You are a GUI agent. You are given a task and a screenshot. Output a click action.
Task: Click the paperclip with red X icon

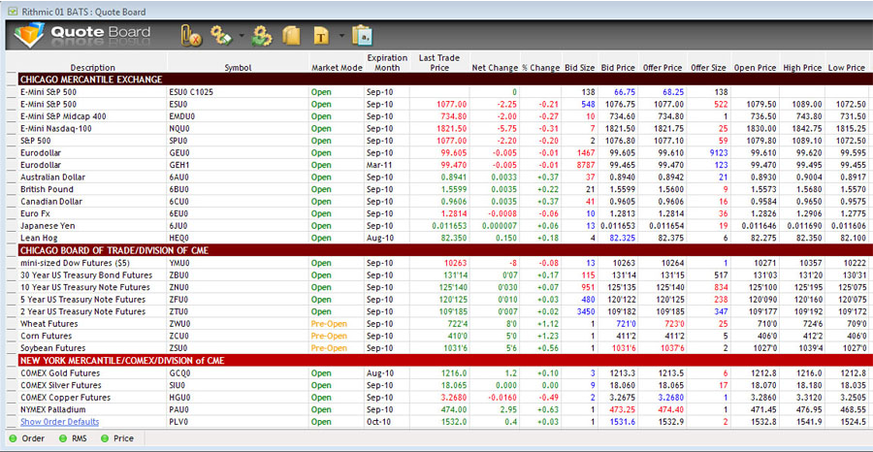point(191,36)
